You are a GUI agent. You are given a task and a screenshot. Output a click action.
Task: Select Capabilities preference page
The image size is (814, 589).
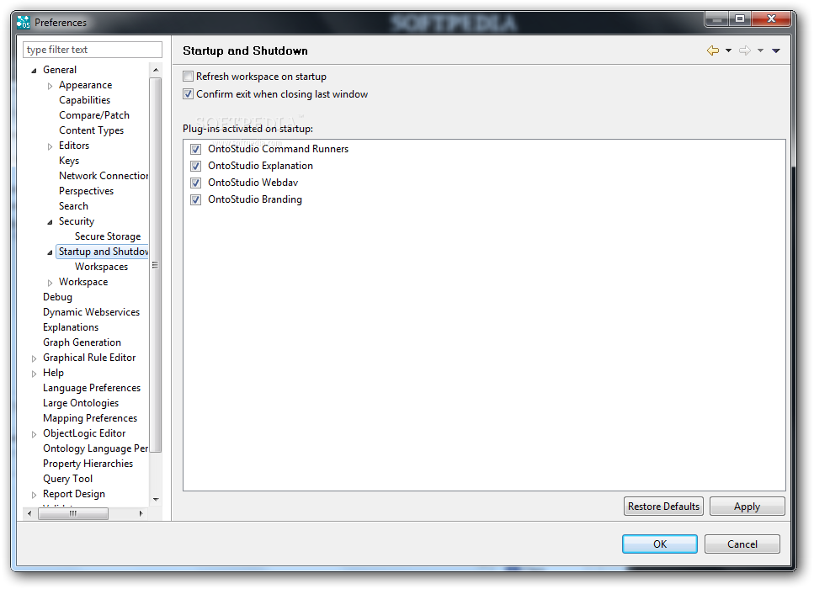[85, 100]
